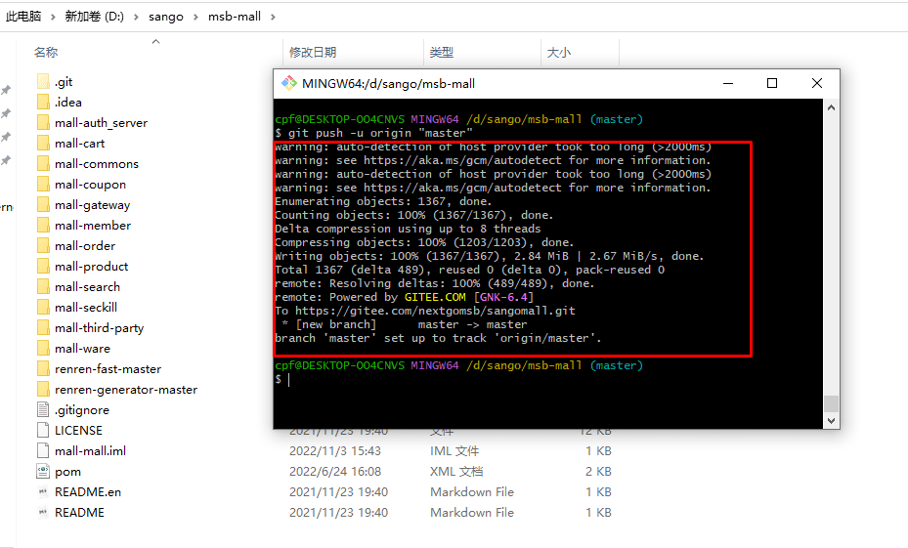
Task: Select the mall-search folder icon
Action: pos(43,287)
